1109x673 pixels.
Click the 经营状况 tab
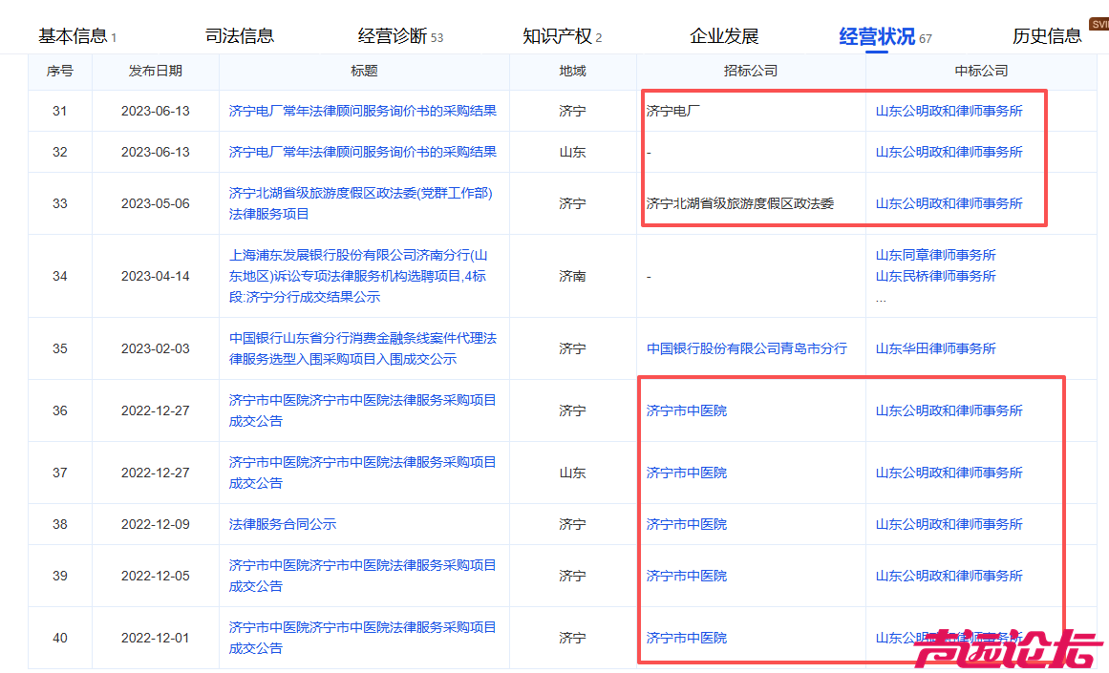877,36
